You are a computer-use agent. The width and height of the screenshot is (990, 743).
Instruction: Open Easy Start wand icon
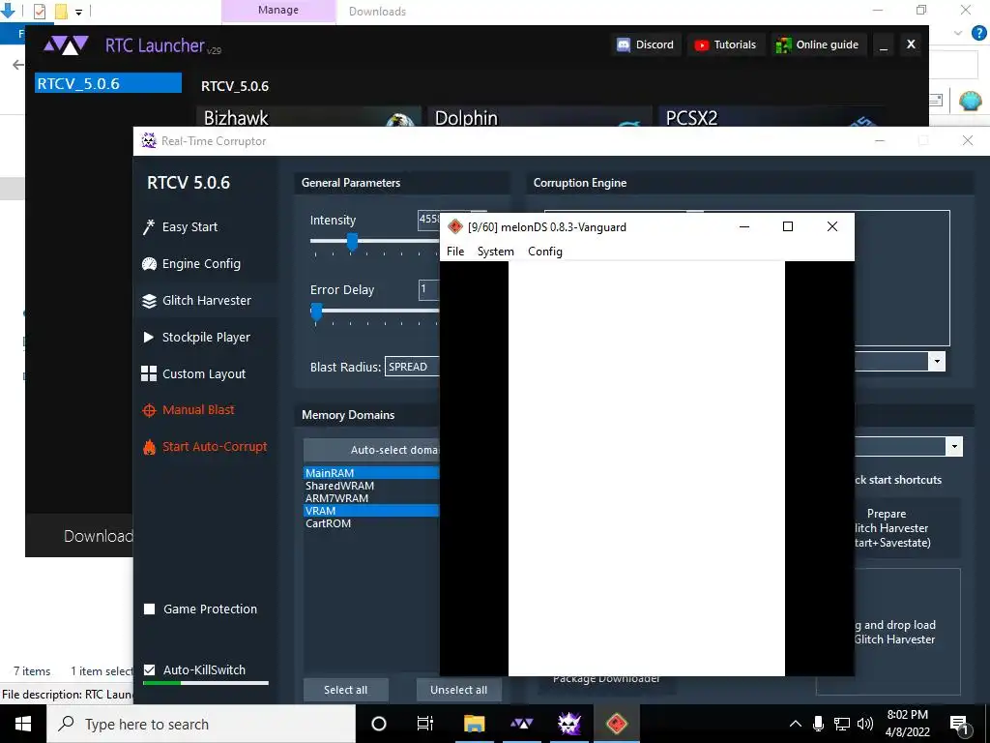tap(149, 226)
